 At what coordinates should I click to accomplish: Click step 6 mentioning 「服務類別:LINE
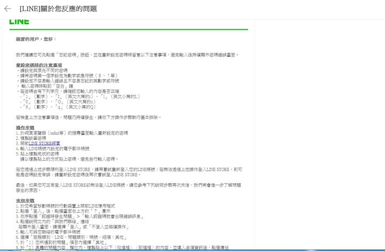point(72,237)
